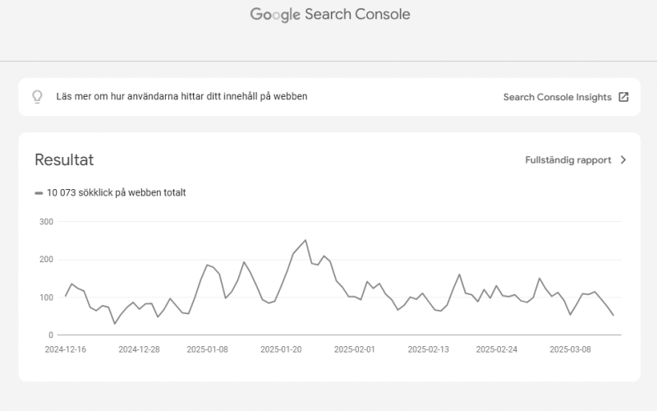Click the Google Search Console logo
The height and width of the screenshot is (411, 657).
pos(329,14)
